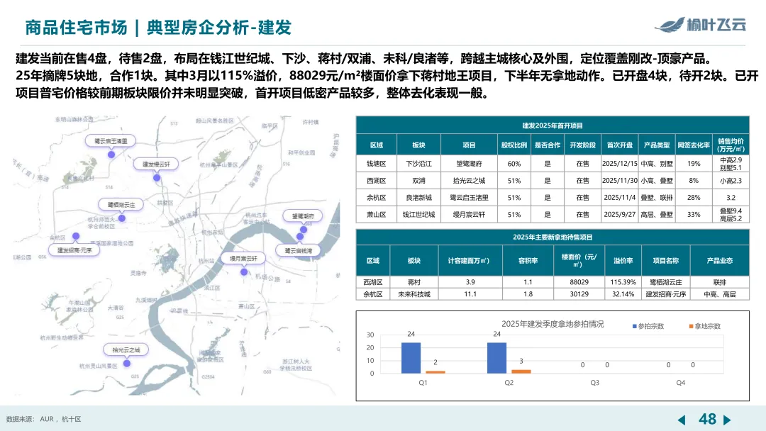The height and width of the screenshot is (431, 766).
Task: Click 望鹭潮府 table cell
Action: [469, 164]
